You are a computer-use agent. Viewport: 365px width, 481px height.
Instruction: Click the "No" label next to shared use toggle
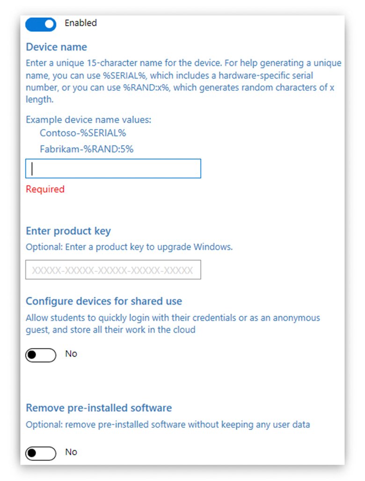click(x=71, y=354)
